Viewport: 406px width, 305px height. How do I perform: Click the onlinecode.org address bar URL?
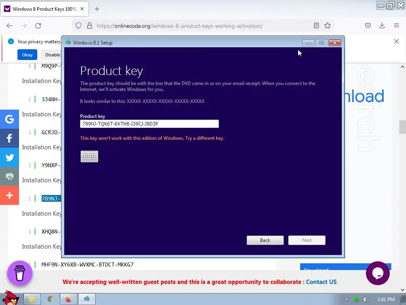coord(180,26)
